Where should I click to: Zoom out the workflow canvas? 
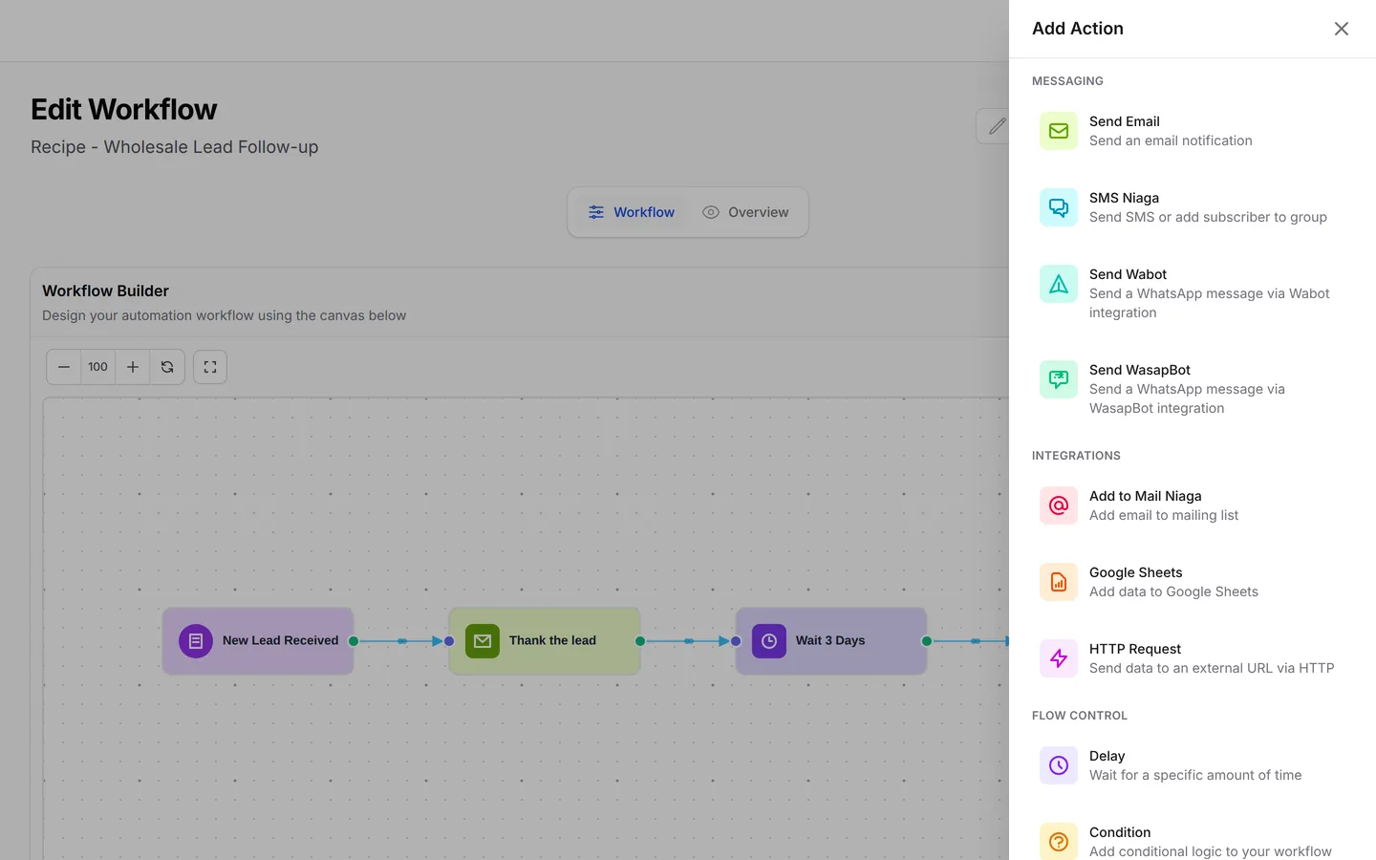coord(64,367)
